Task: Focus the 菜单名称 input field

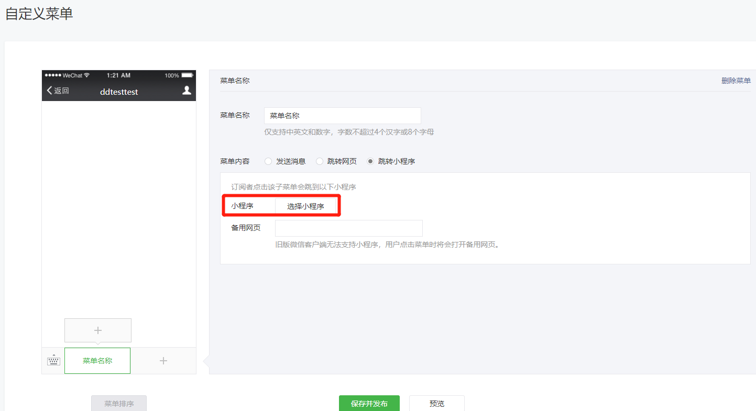Action: pyautogui.click(x=343, y=116)
